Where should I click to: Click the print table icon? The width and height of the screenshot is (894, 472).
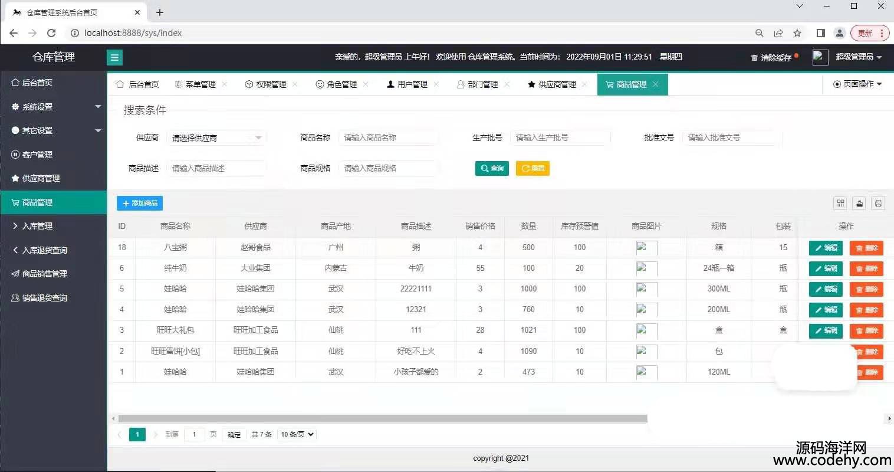click(x=878, y=203)
